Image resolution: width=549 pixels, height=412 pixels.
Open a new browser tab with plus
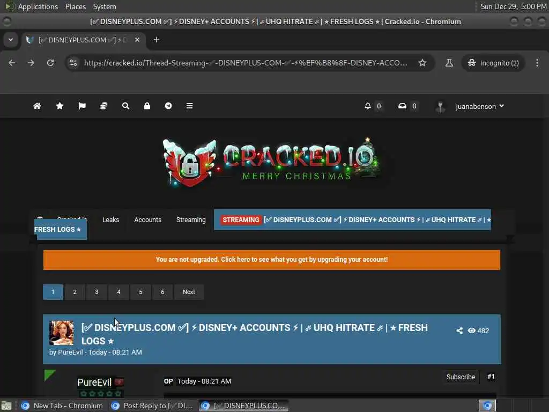coord(157,40)
